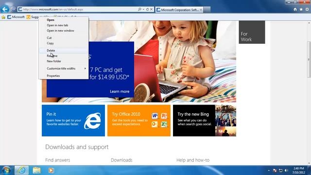311x175 pixels.
Task: Select Delete in the context menu
Action: pyautogui.click(x=64, y=51)
